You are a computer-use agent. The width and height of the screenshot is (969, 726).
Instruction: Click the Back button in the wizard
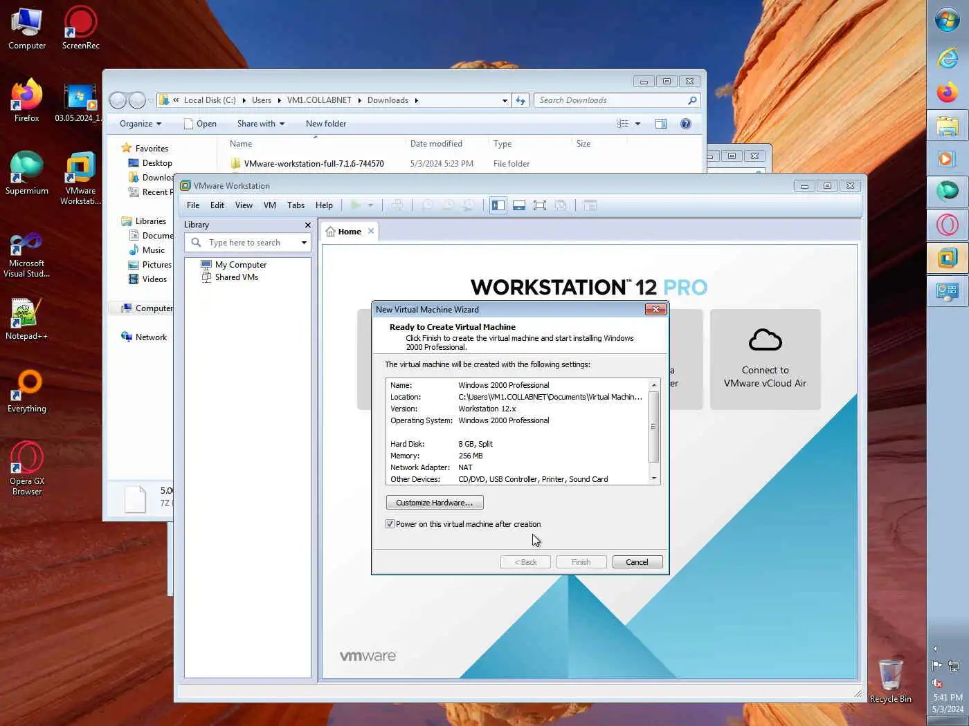pos(525,562)
